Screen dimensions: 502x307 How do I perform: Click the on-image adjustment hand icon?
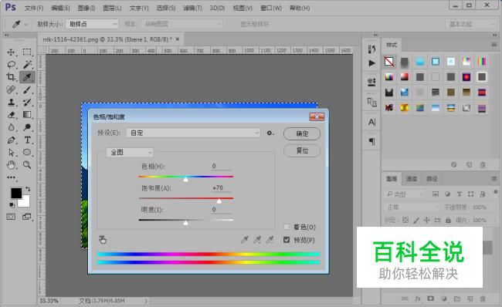103,240
